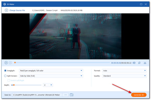Mute the volume speaker icon
Screen dimensions: 151x100
coord(134,63)
